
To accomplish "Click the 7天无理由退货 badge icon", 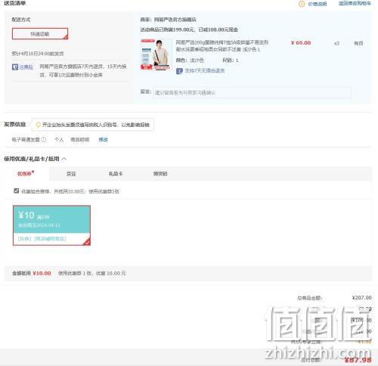I will (179, 71).
